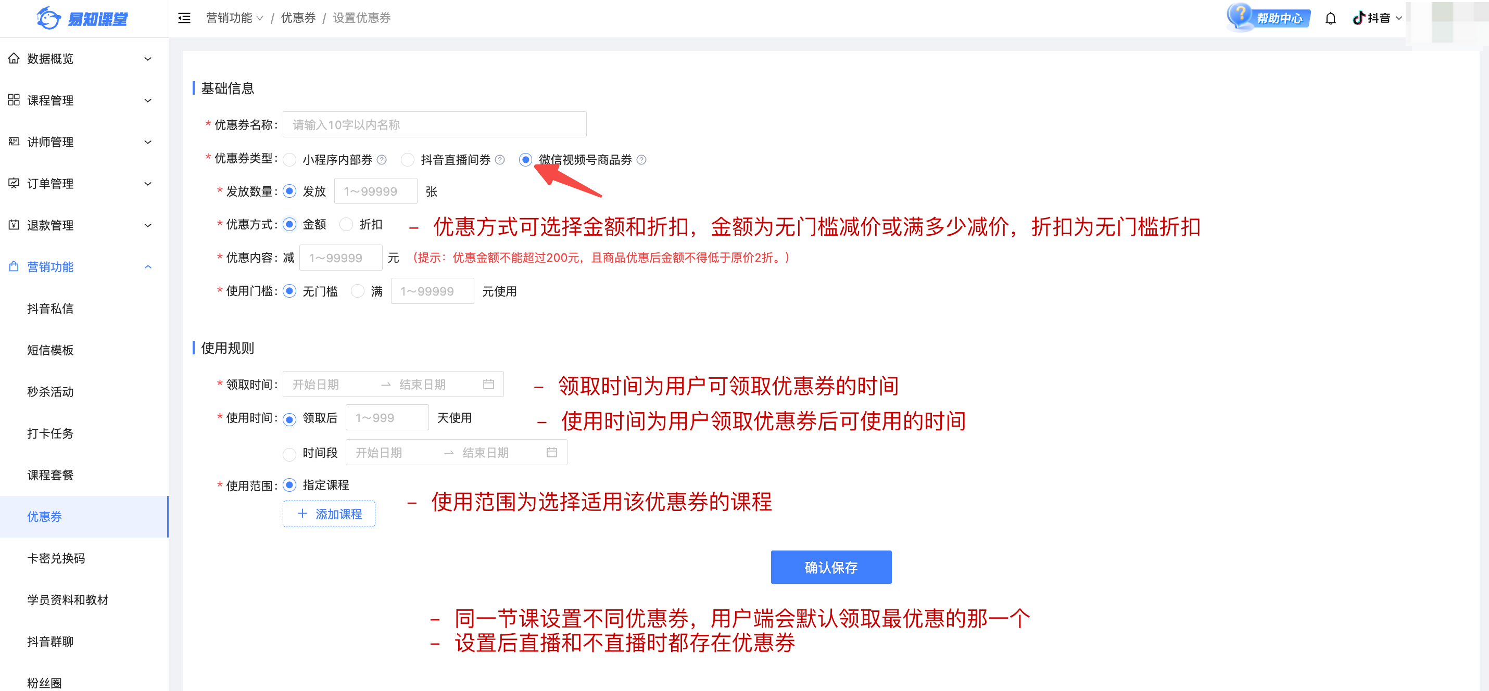The height and width of the screenshot is (691, 1489).
Task: Focus the 优惠内容 减 amount field
Action: click(340, 258)
